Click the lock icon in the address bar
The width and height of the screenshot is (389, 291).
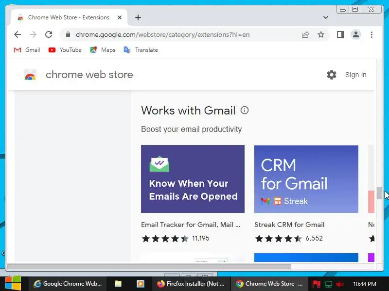[x=68, y=34]
